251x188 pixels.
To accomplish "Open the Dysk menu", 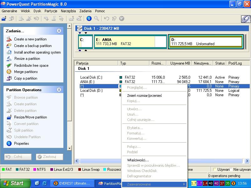I will 37,11.
